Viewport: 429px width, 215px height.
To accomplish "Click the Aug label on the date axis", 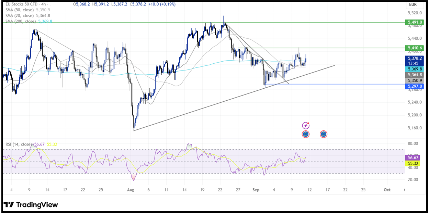I will point(131,190).
